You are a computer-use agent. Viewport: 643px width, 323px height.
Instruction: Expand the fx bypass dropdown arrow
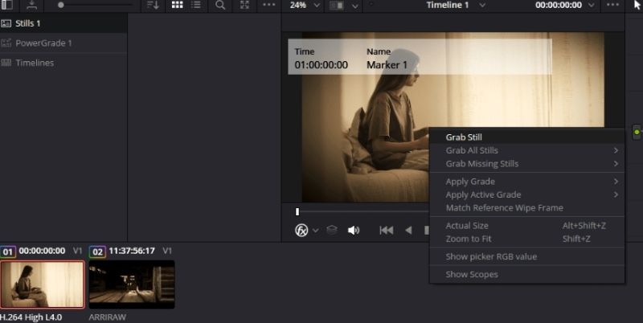[x=315, y=231]
